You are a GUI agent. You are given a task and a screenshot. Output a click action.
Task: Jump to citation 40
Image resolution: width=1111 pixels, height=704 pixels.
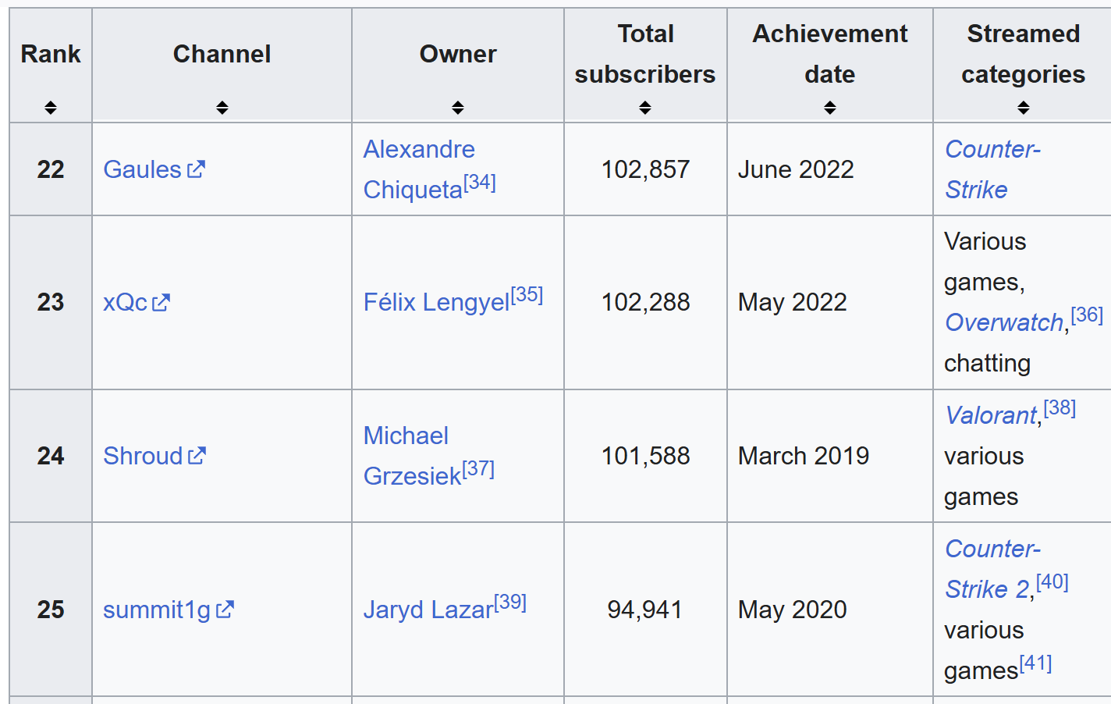1052,582
